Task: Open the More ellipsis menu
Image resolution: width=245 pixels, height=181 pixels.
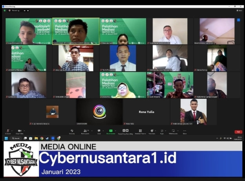Action: pos(185,132)
